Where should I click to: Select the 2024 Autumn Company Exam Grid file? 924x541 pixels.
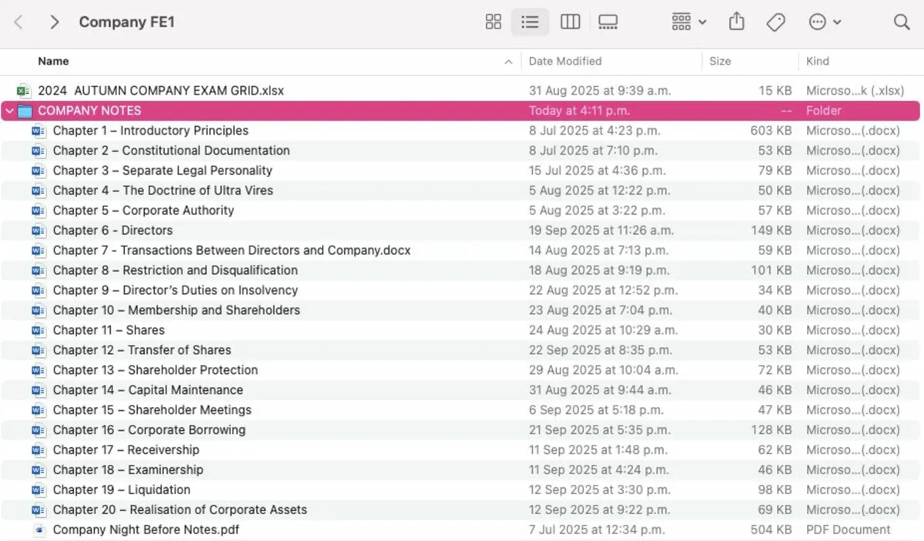pos(160,91)
